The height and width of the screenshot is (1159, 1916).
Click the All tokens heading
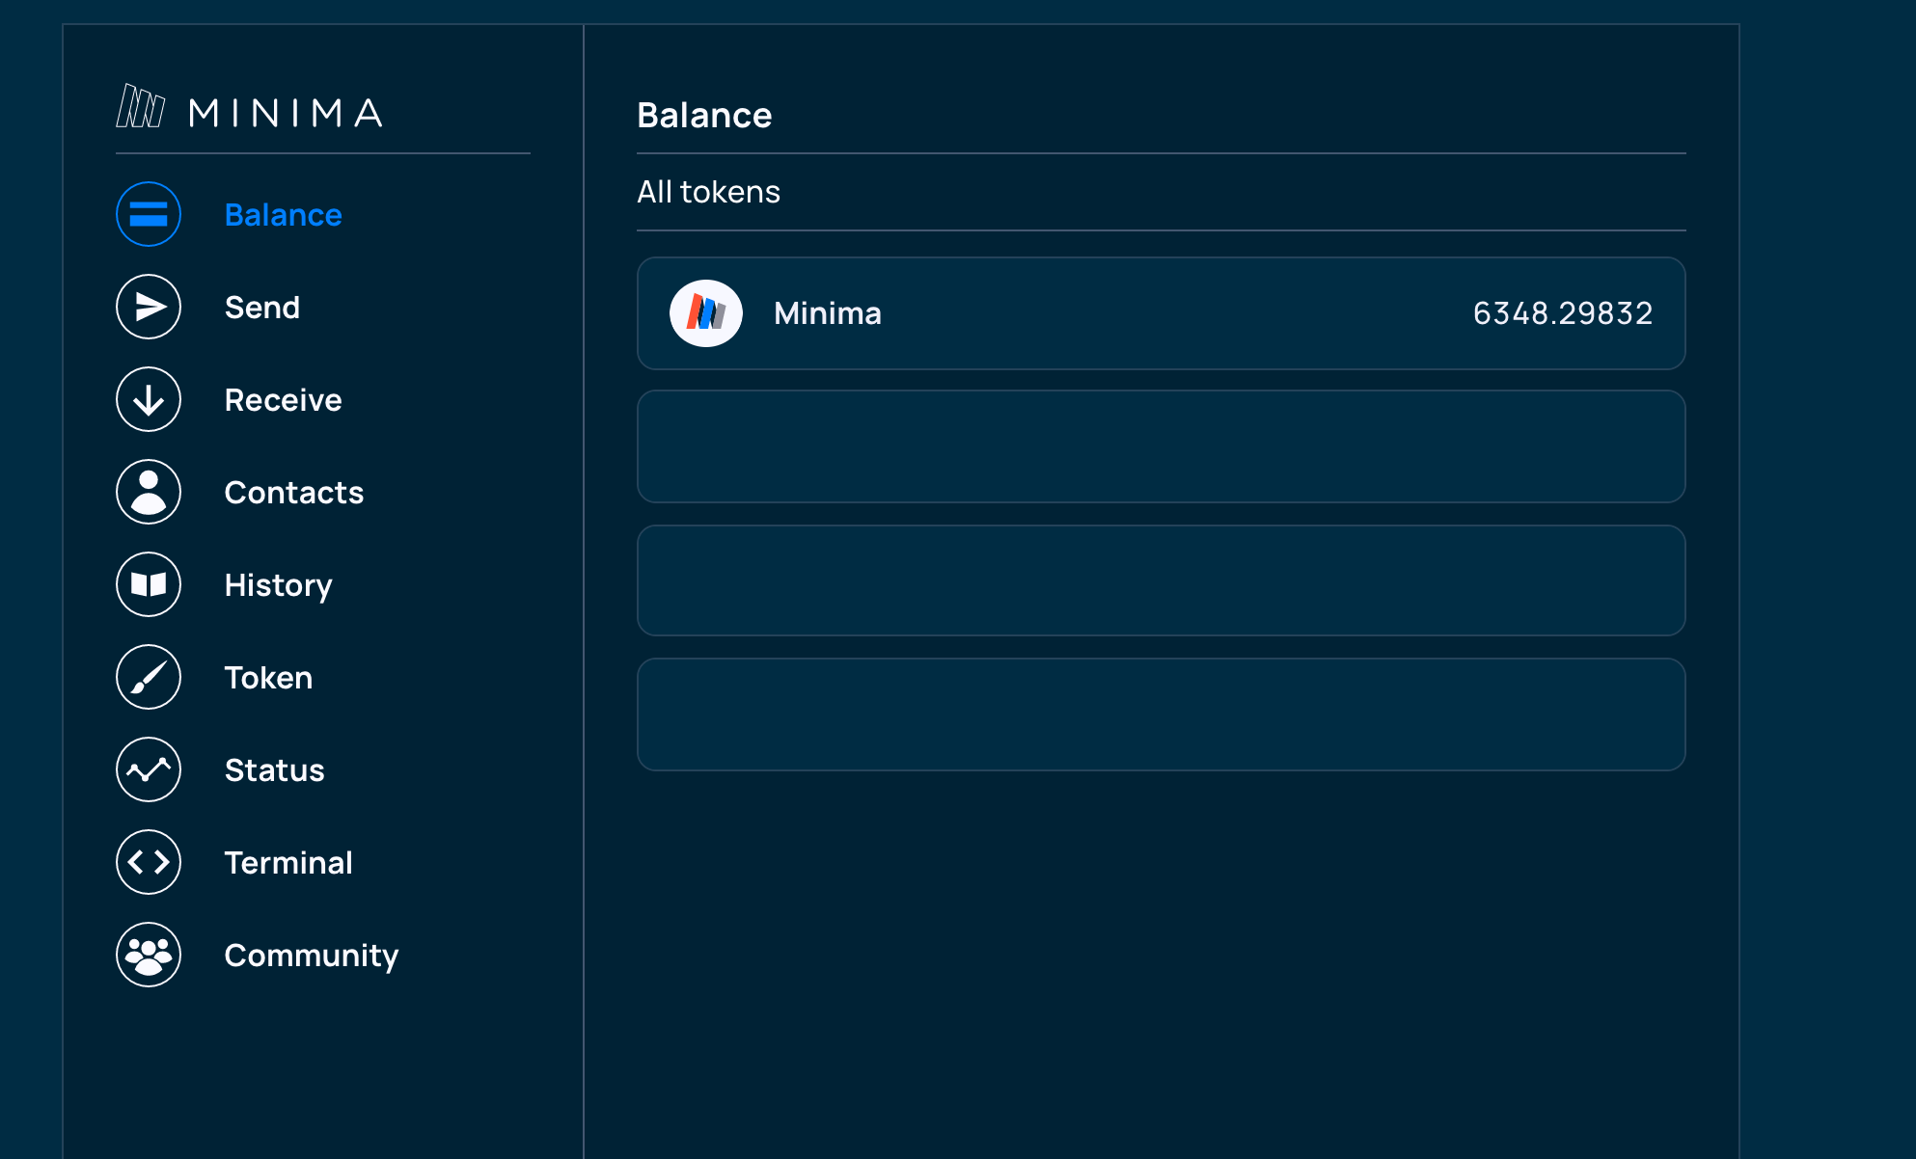point(709,191)
